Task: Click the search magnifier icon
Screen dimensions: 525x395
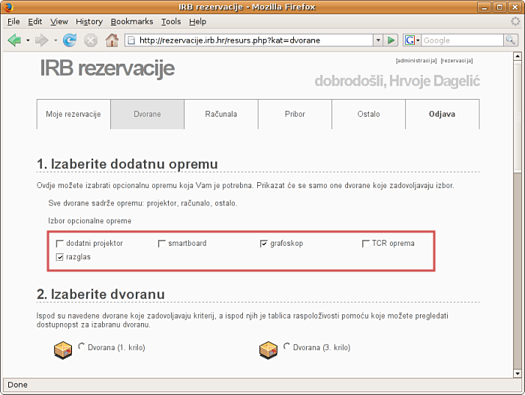Action: point(510,40)
